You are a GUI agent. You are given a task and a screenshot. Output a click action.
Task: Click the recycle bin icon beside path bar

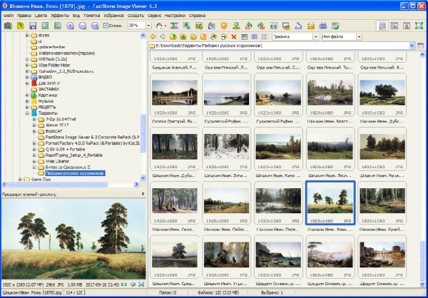point(421,46)
